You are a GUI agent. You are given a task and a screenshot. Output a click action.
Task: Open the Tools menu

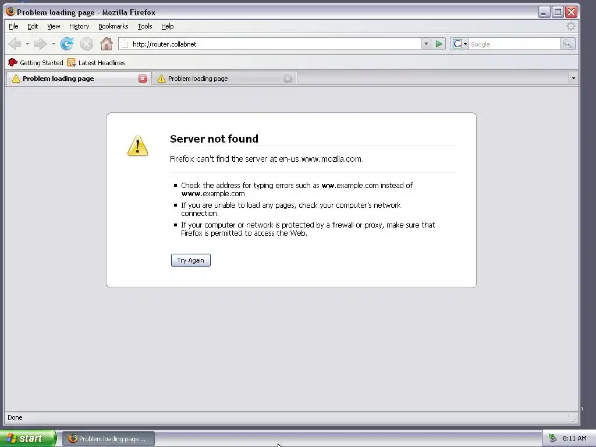(x=145, y=26)
